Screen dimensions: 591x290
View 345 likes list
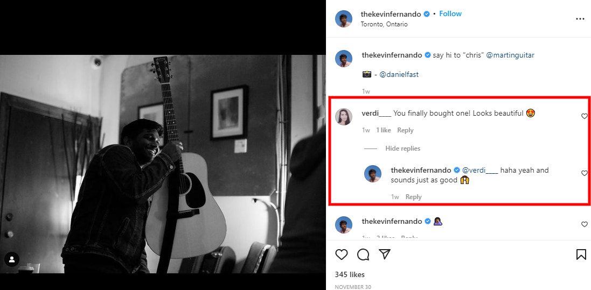click(350, 275)
